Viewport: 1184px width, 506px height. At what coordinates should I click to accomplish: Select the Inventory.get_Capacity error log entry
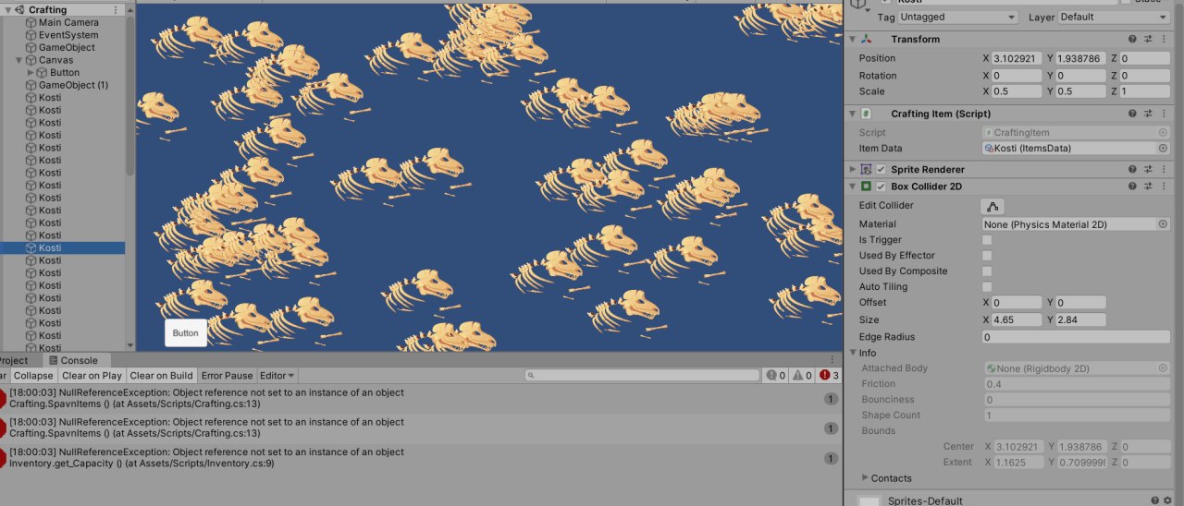click(x=421, y=458)
